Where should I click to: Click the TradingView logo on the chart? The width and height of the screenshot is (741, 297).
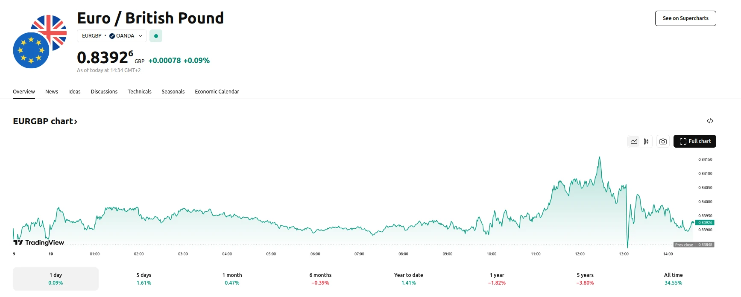pos(38,242)
